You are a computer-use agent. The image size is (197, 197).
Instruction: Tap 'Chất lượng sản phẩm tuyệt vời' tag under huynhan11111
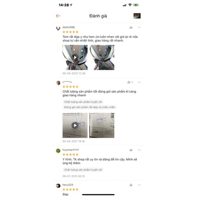click(83, 170)
